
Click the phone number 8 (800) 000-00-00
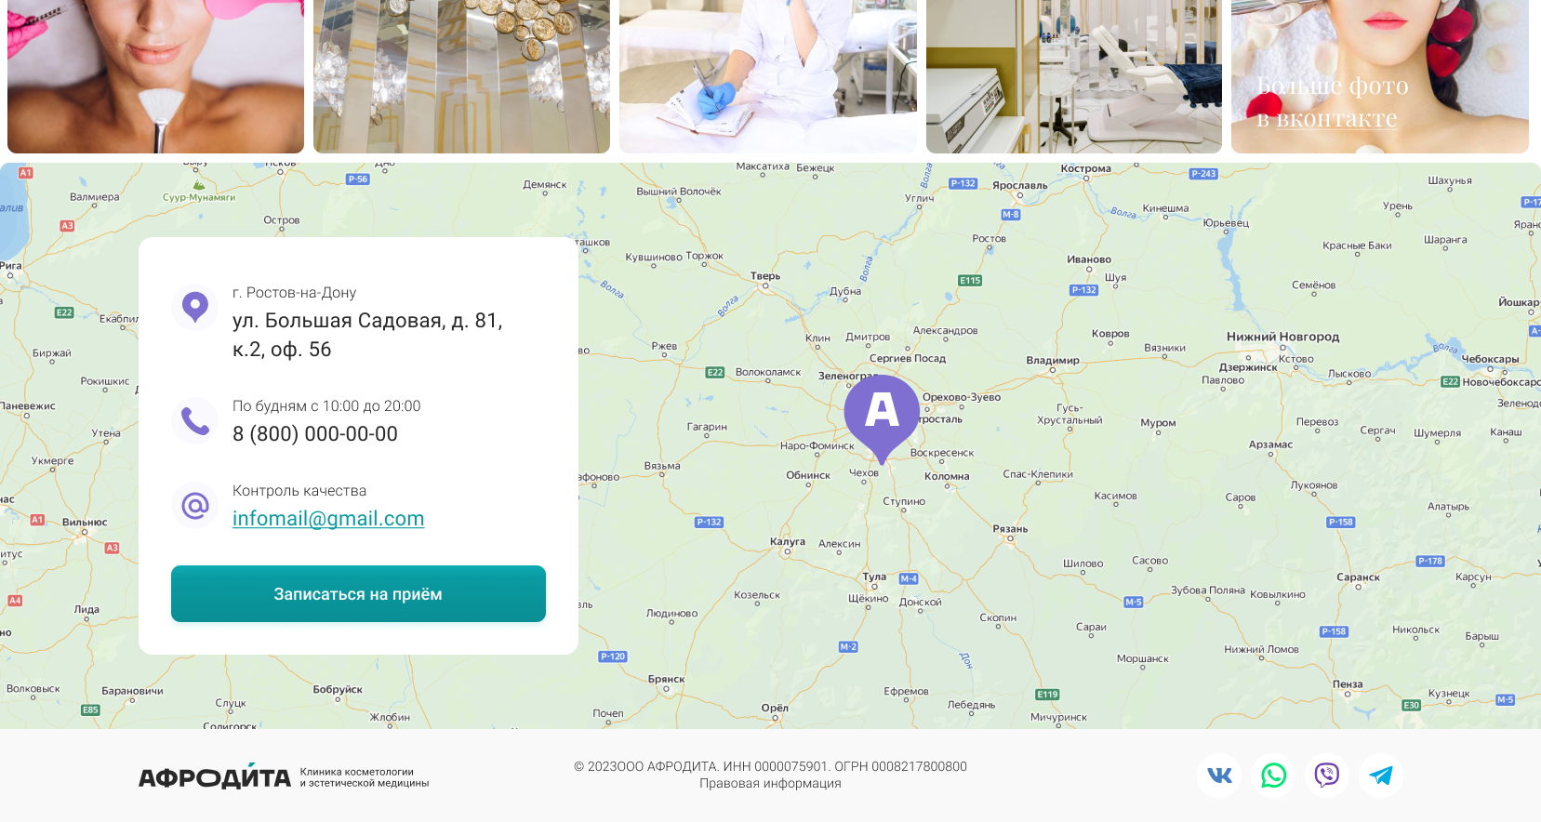315,434
